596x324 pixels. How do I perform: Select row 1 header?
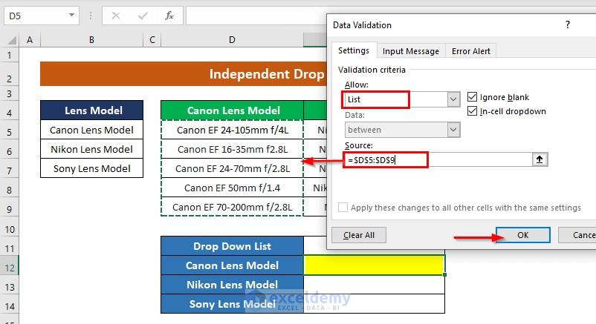click(x=9, y=55)
